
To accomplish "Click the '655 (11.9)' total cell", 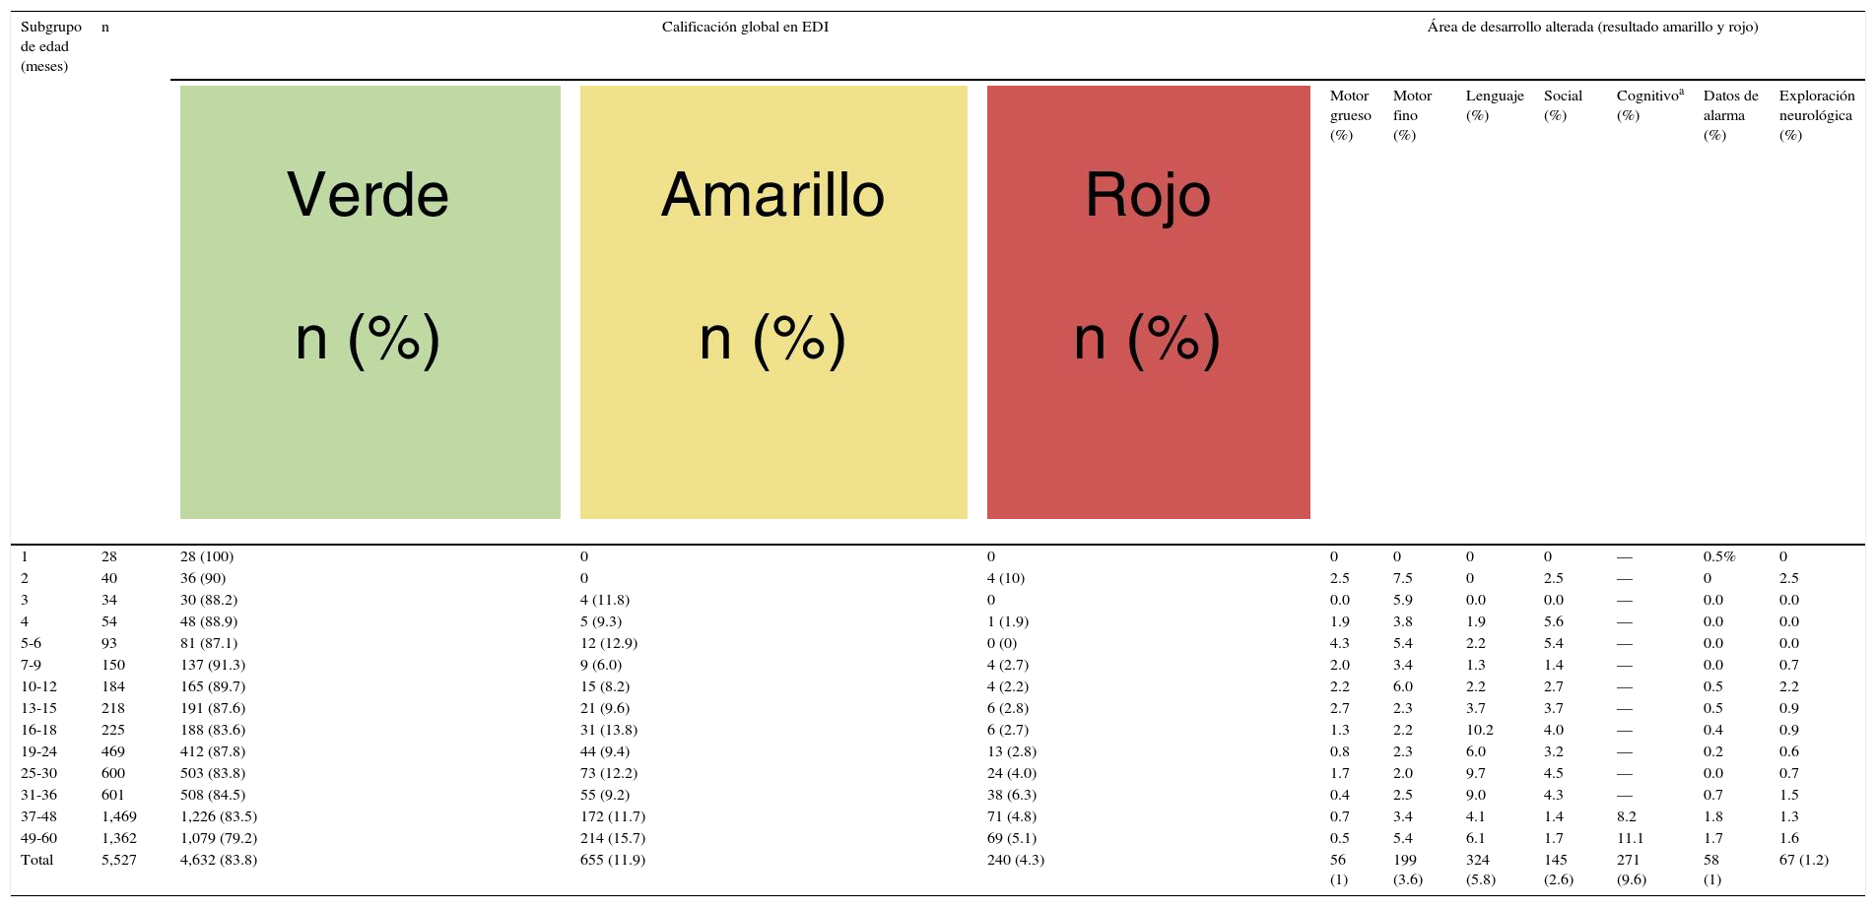I will (x=613, y=860).
